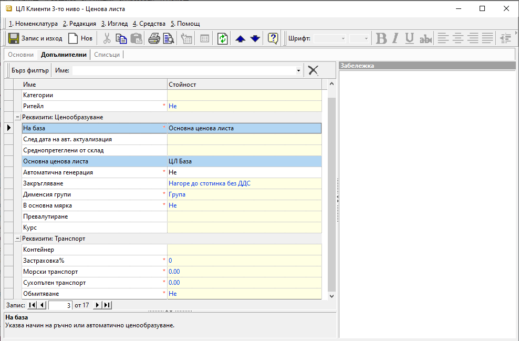Image resolution: width=519 pixels, height=341 pixels.
Task: Move to previous record with up arrow
Action: coord(240,38)
